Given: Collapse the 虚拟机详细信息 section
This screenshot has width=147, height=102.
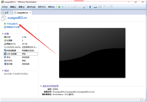Looking at the screenshot, I should pos(41,86).
